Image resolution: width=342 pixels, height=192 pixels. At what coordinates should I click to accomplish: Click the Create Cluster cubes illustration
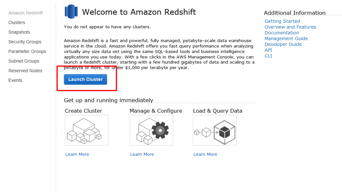point(87,130)
